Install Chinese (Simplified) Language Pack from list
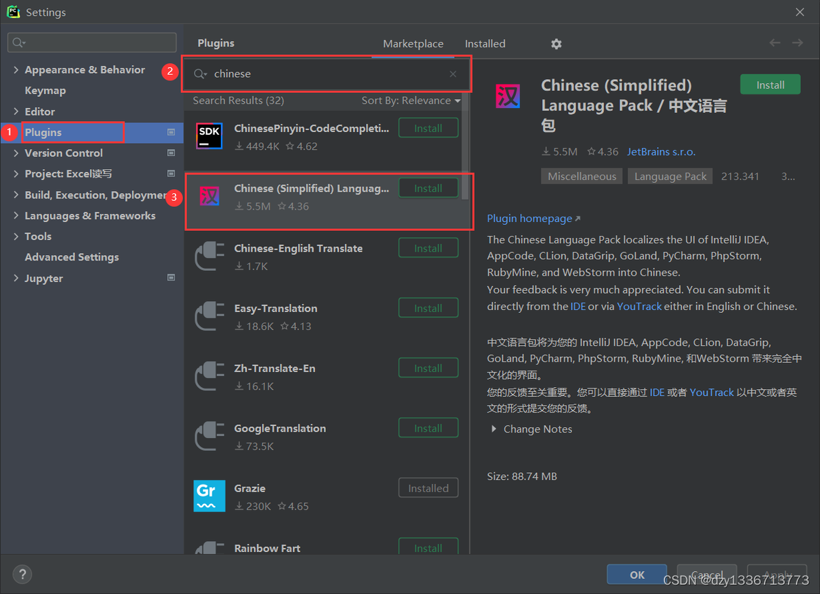This screenshot has height=594, width=820. click(429, 188)
